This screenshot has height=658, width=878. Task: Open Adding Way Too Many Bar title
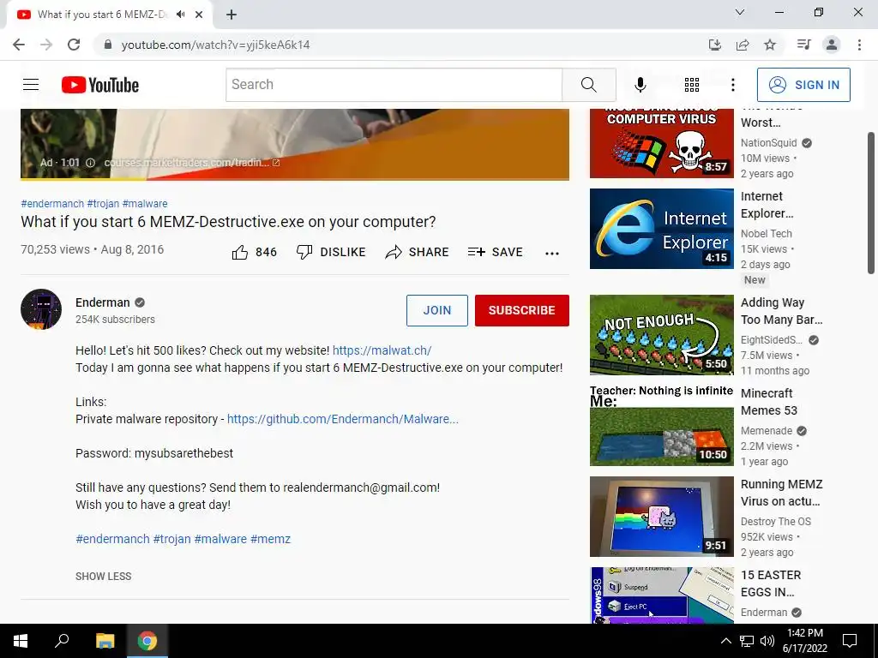click(782, 311)
